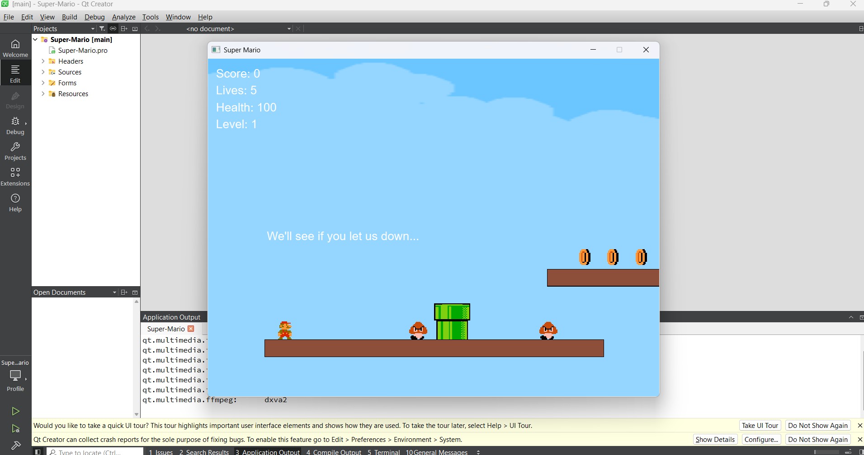Close the Open Documents panel
The height and width of the screenshot is (455, 864).
(x=135, y=292)
